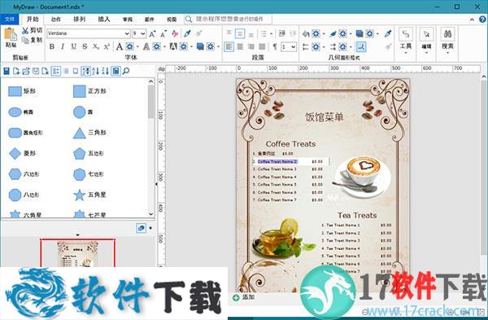
Task: Switch to the Arrange (排列) ribbon tab
Action: [x=80, y=19]
